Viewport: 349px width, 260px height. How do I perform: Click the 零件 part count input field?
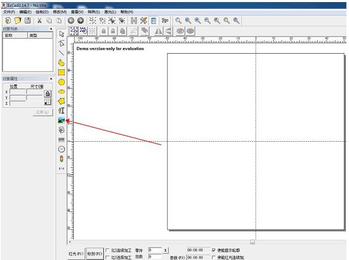(155, 250)
